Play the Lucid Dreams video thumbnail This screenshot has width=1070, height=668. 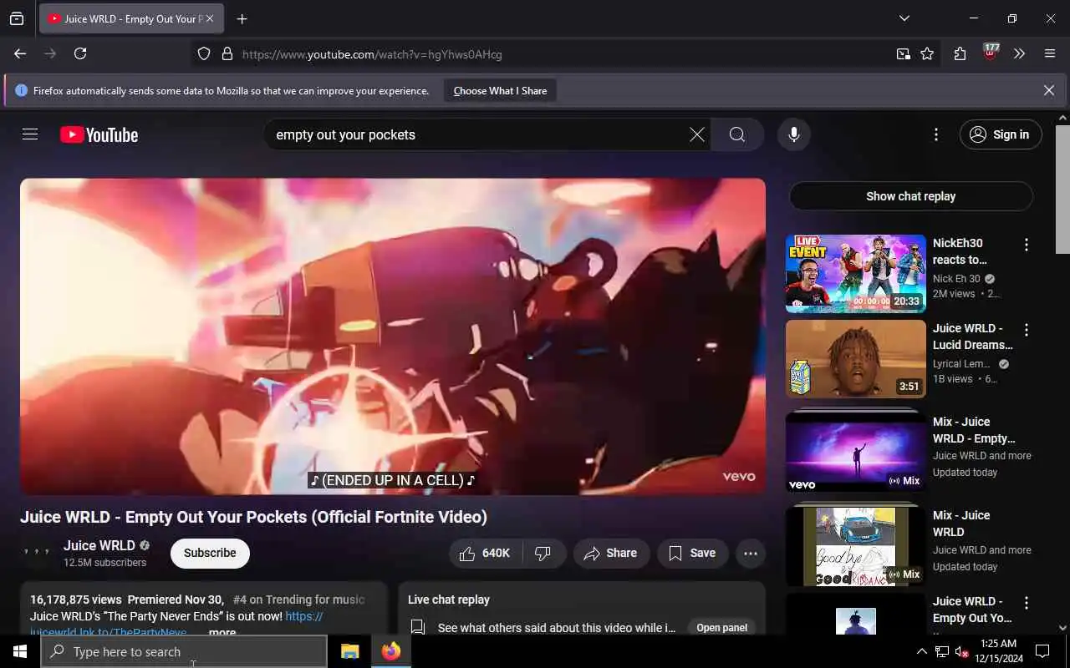pos(855,359)
